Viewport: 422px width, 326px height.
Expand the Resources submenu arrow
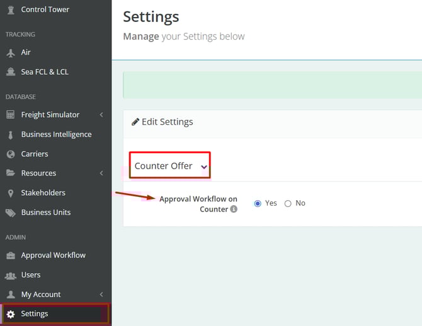click(x=101, y=173)
